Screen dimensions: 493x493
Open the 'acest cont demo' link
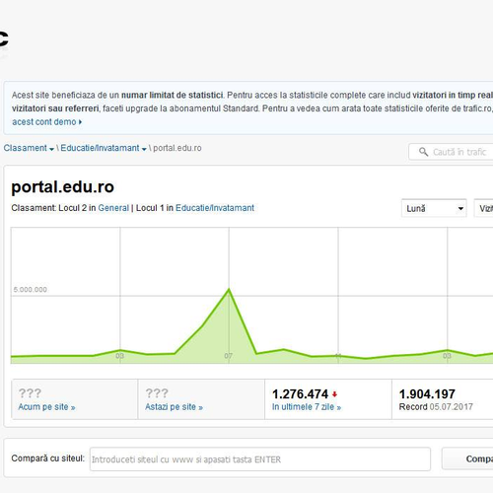pos(46,122)
